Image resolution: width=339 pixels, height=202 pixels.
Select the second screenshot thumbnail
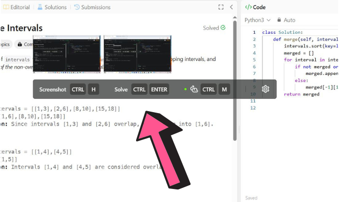[x=138, y=54]
